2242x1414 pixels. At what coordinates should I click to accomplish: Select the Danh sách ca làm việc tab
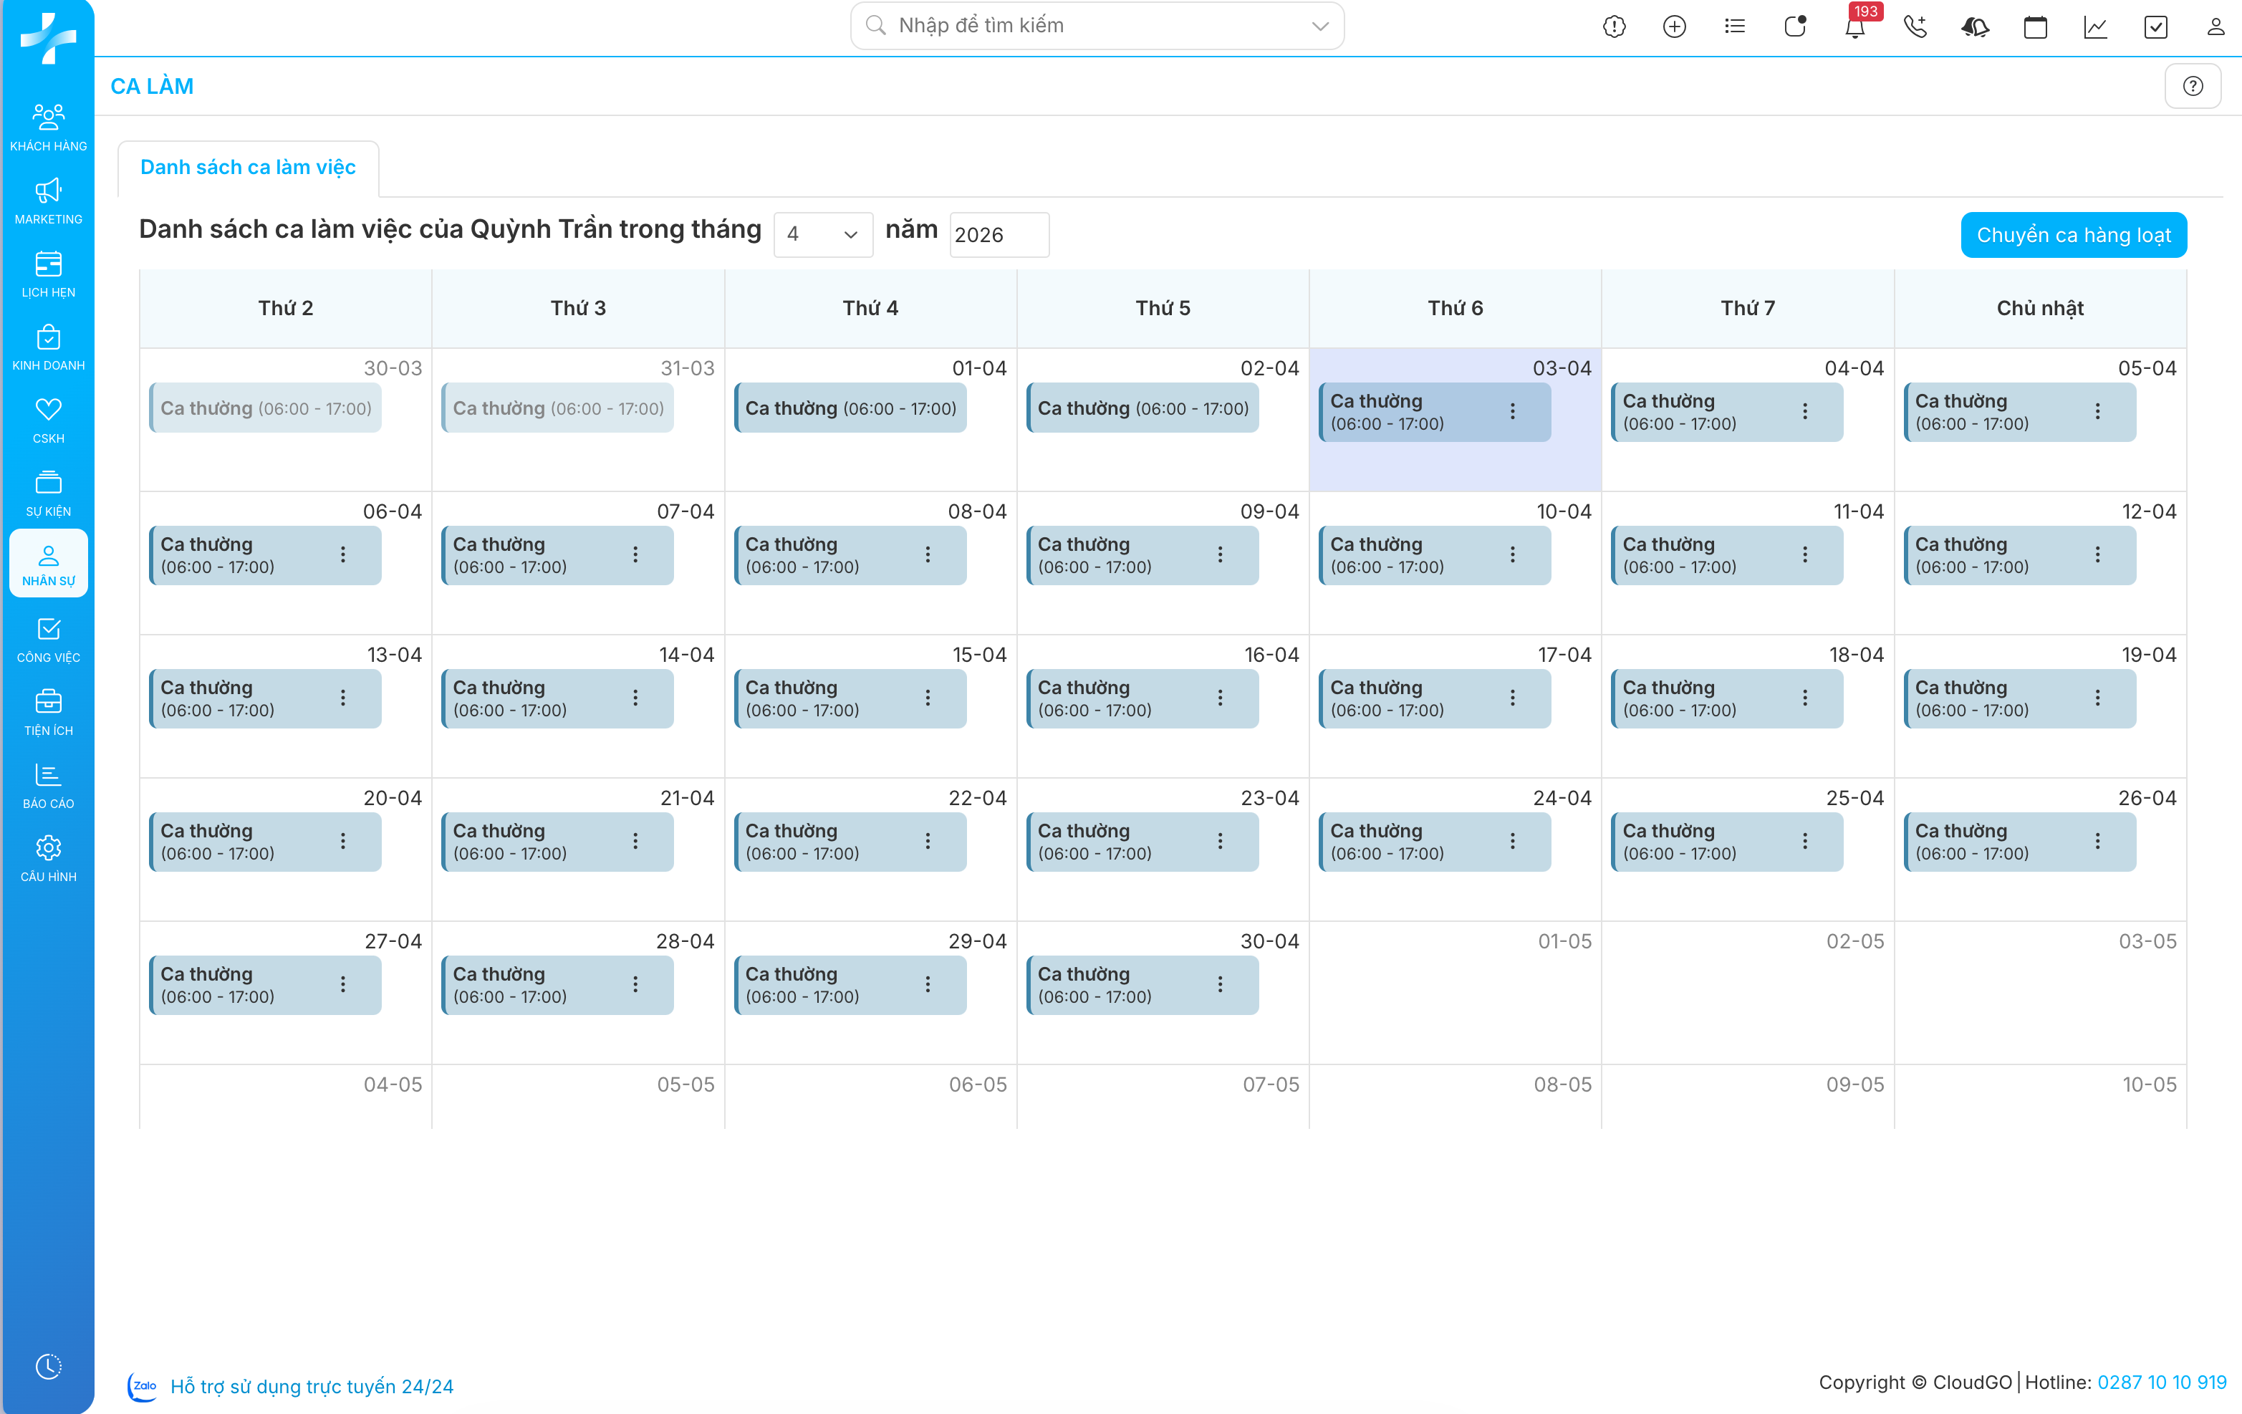[248, 168]
